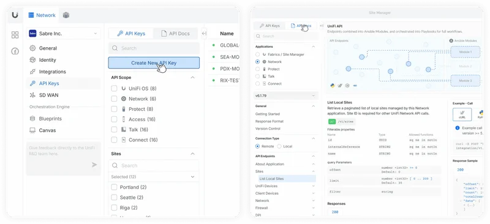Screen dimensions: 490x224
Task: Open the v6.1.79 version dropdown
Action: point(285,95)
